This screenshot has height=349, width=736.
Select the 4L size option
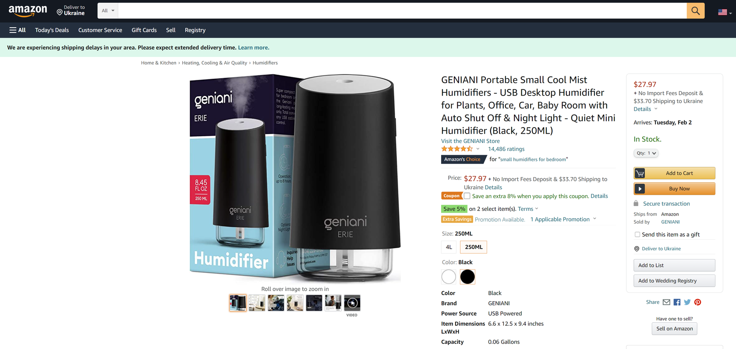pyautogui.click(x=449, y=247)
